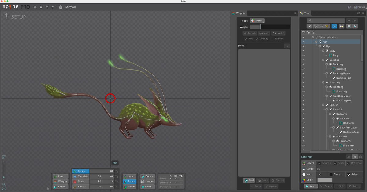Click Weld in the Weights panel

point(279,33)
